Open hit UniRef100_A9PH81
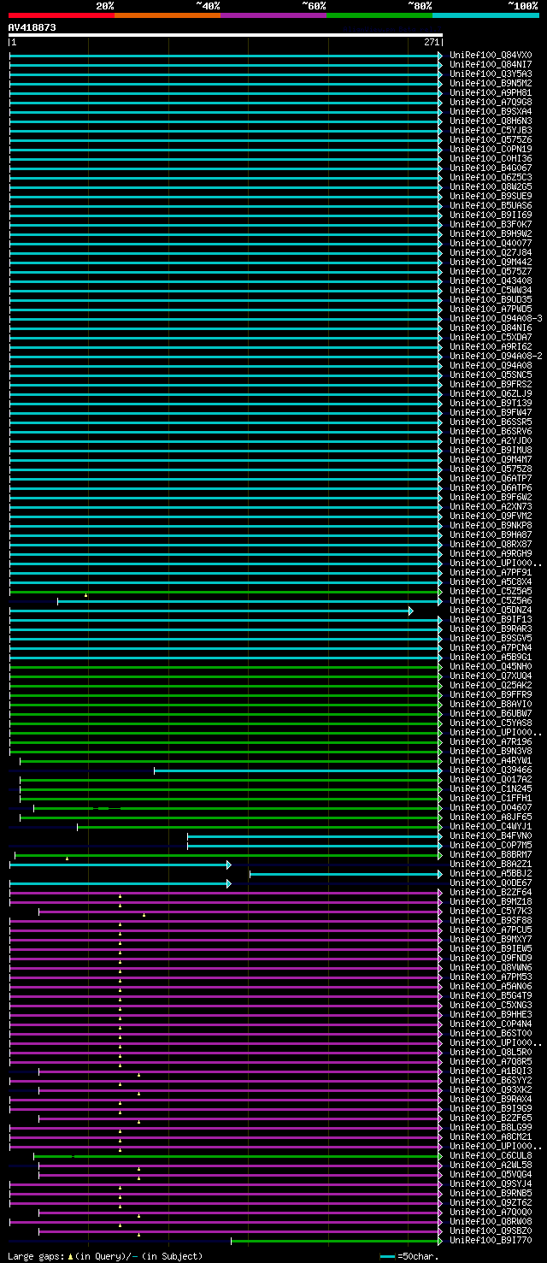547x1263 pixels. (490, 92)
